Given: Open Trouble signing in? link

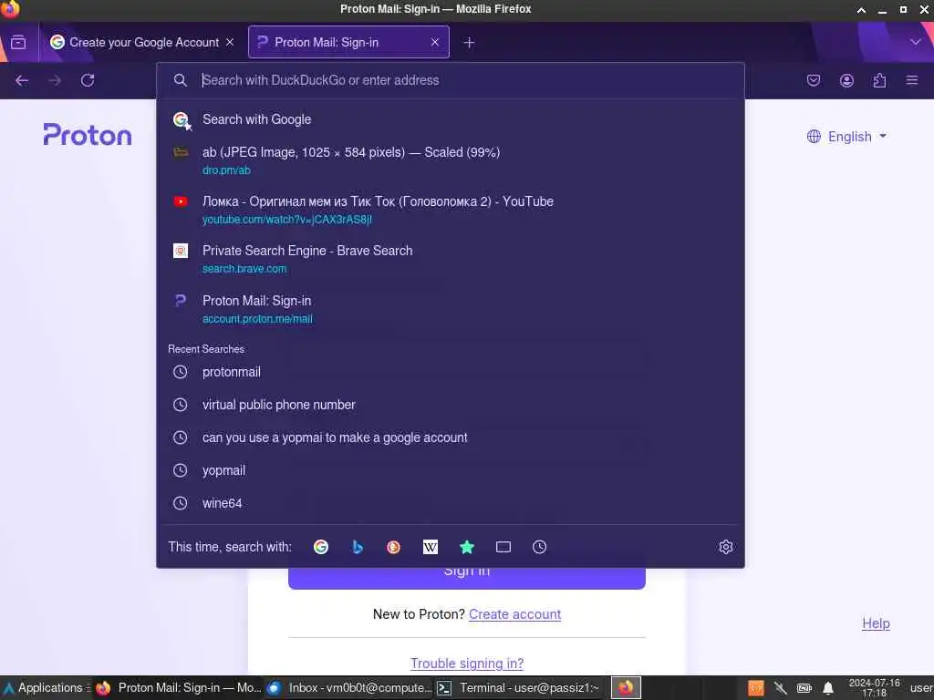Looking at the screenshot, I should click(x=467, y=664).
